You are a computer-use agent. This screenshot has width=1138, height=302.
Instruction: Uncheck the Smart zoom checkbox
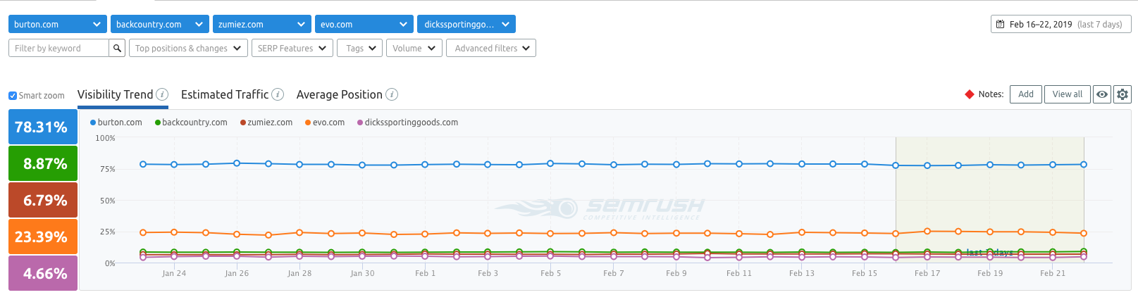click(x=13, y=96)
